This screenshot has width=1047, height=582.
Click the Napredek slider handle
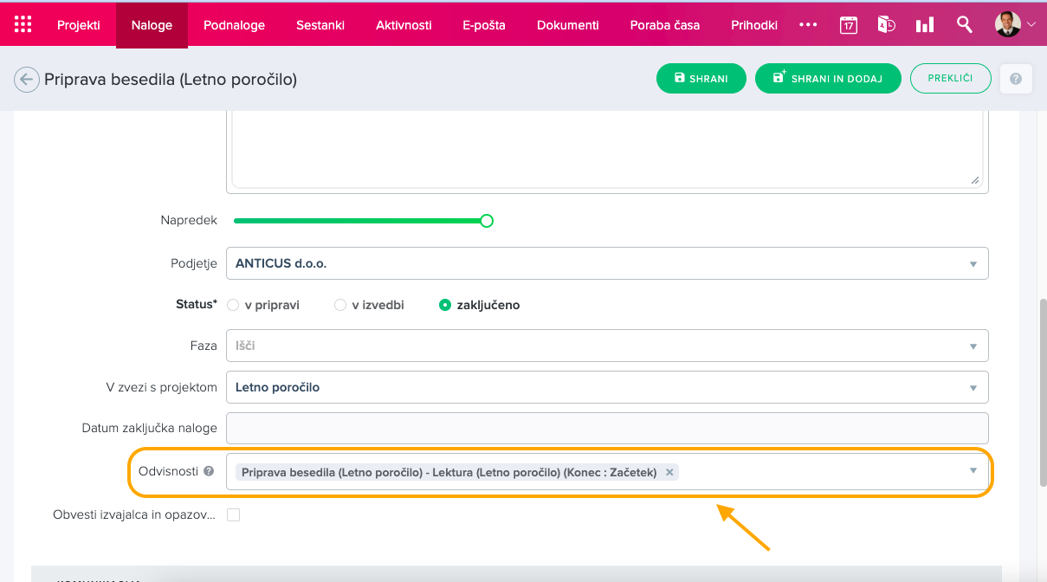487,221
